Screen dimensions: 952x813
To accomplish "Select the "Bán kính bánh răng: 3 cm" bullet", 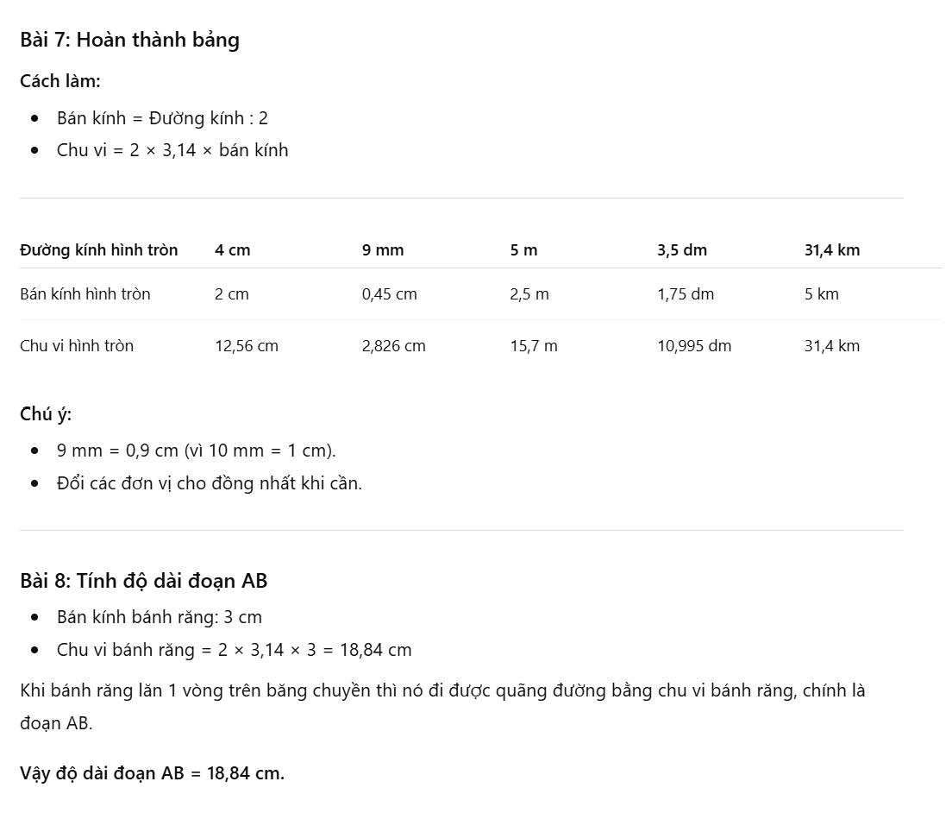I will tap(160, 617).
